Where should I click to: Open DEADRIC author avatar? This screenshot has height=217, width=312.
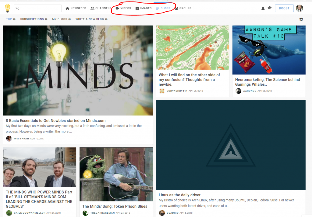coord(162,213)
